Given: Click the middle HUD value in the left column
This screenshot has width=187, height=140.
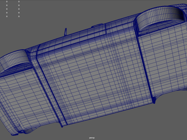Looking at the screenshot, I should point(7,9).
